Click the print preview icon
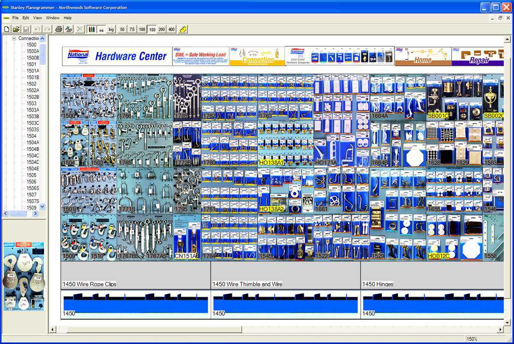This screenshot has width=514, height=344. click(x=69, y=29)
